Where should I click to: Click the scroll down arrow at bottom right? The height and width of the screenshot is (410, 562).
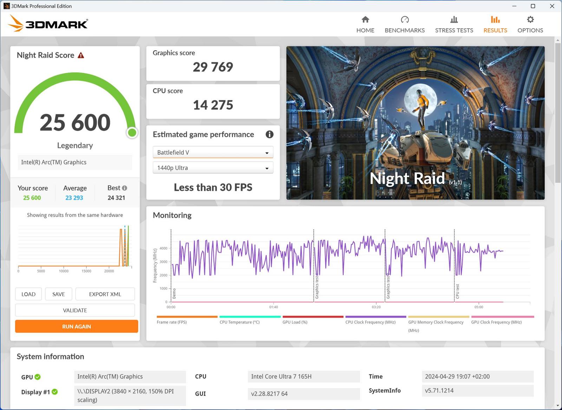(558, 406)
